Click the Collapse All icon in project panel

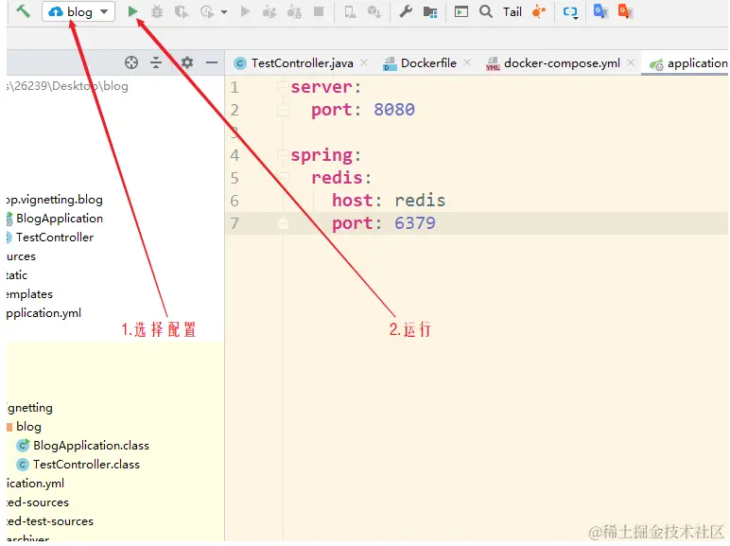tap(156, 62)
